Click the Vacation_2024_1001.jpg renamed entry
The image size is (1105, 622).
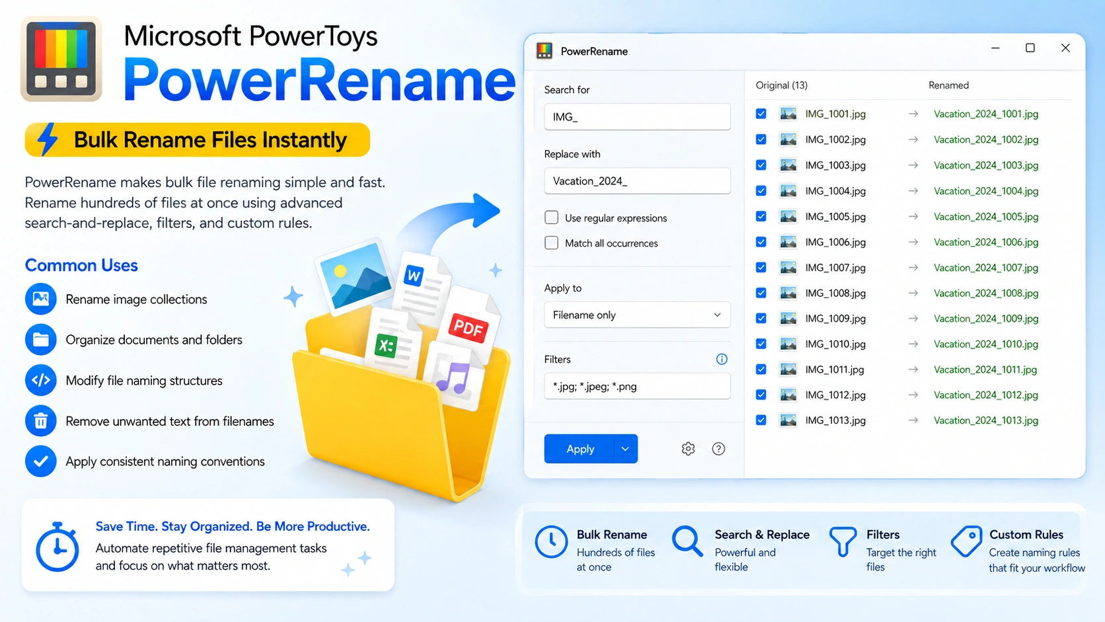coord(986,114)
